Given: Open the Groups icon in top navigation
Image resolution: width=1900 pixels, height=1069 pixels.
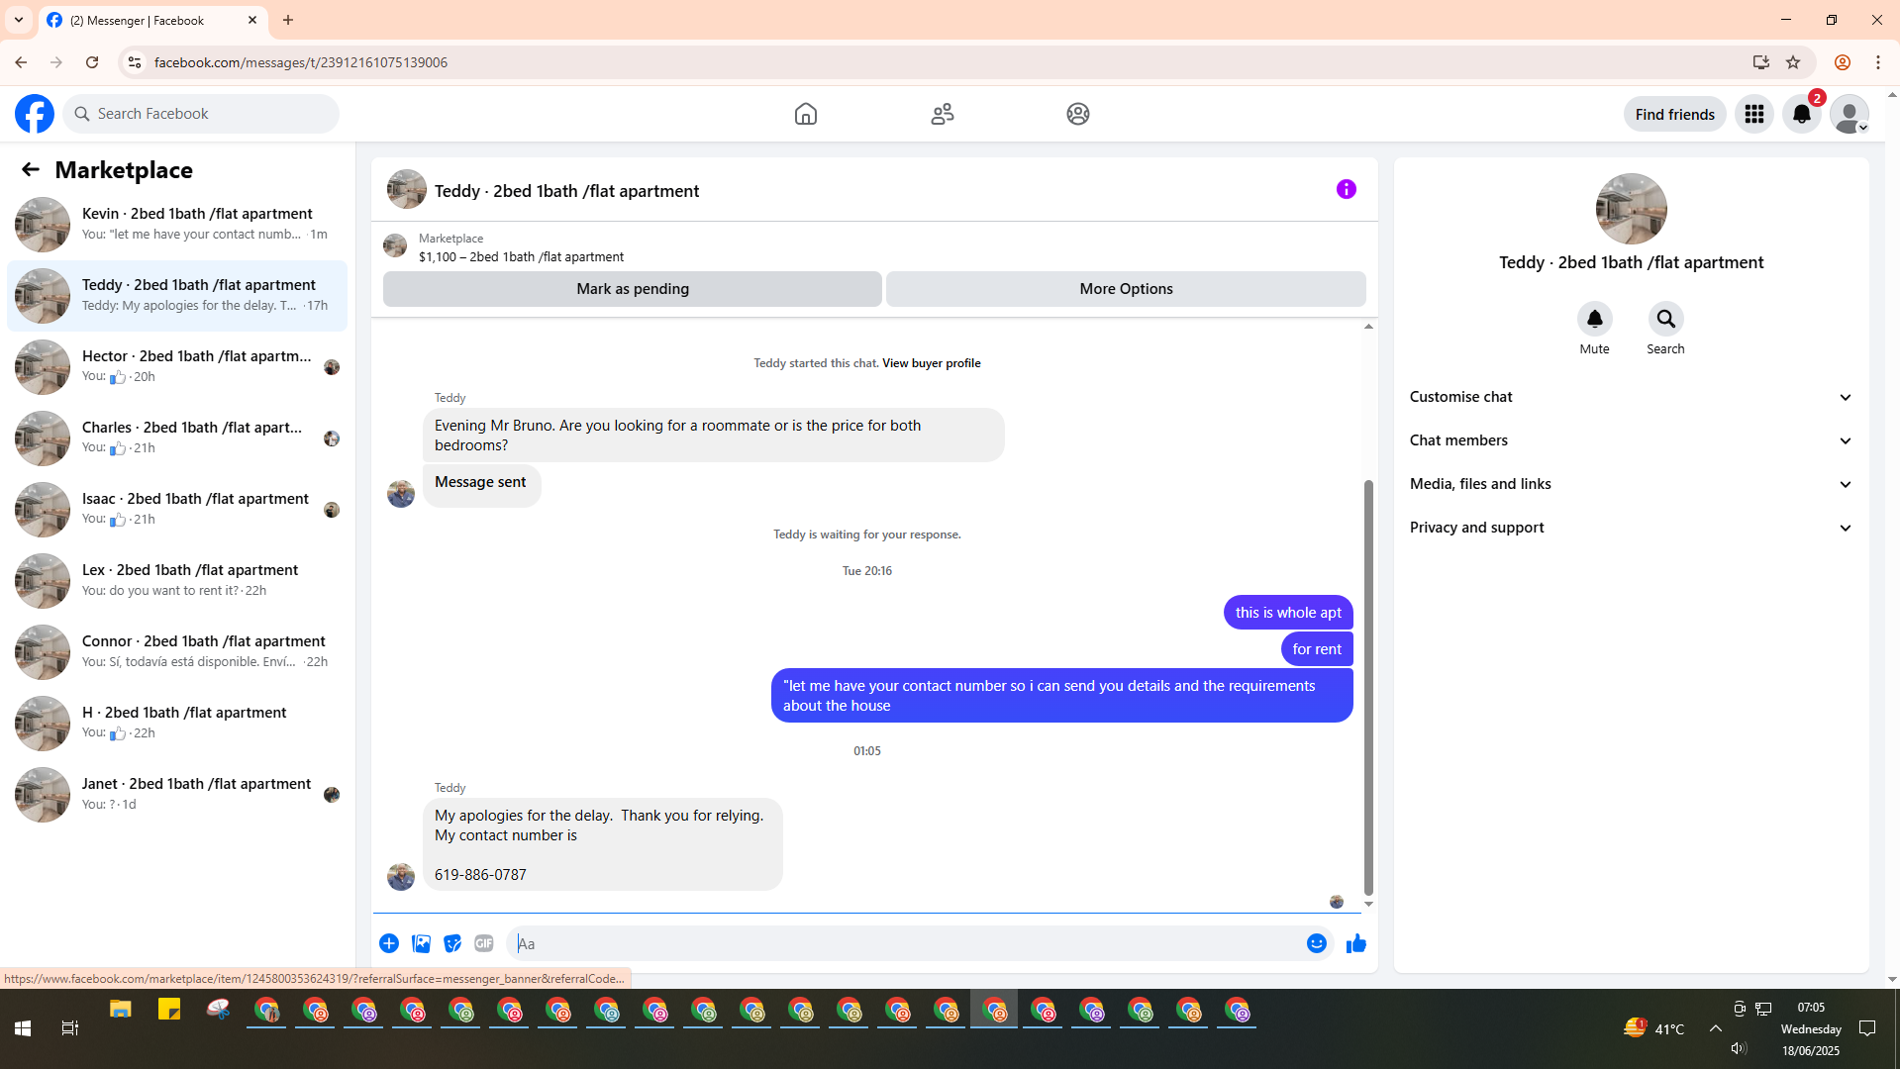Looking at the screenshot, I should pyautogui.click(x=1078, y=114).
